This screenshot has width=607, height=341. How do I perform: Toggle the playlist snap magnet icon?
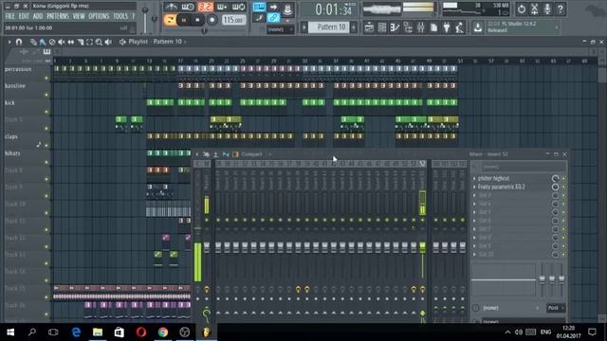(x=19, y=42)
